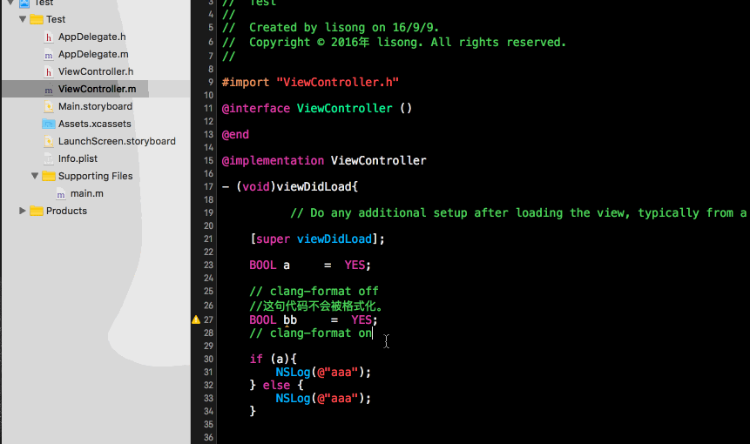Click the Info.plist file icon
The width and height of the screenshot is (750, 444).
[48, 158]
